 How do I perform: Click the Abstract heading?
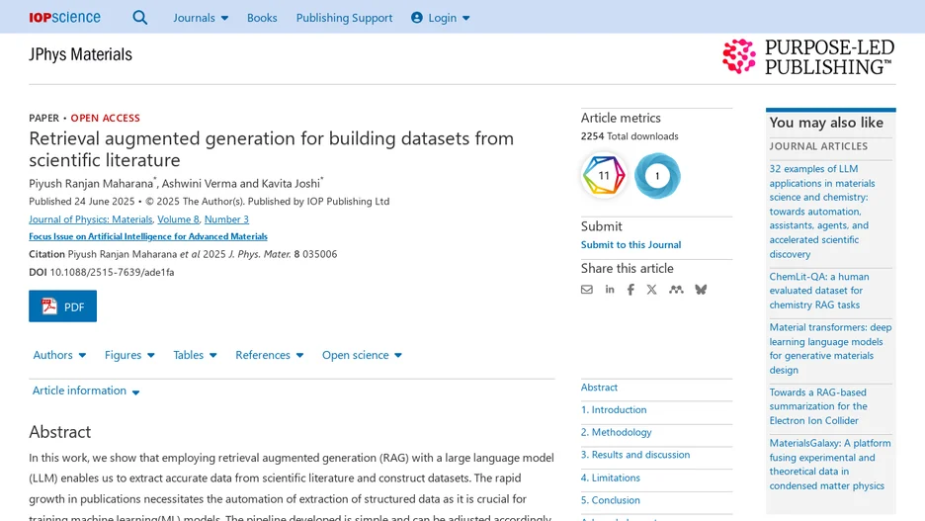click(x=59, y=432)
